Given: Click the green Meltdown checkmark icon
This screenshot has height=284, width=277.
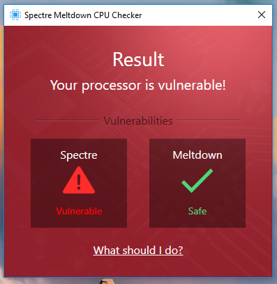Looking at the screenshot, I should point(197,180).
